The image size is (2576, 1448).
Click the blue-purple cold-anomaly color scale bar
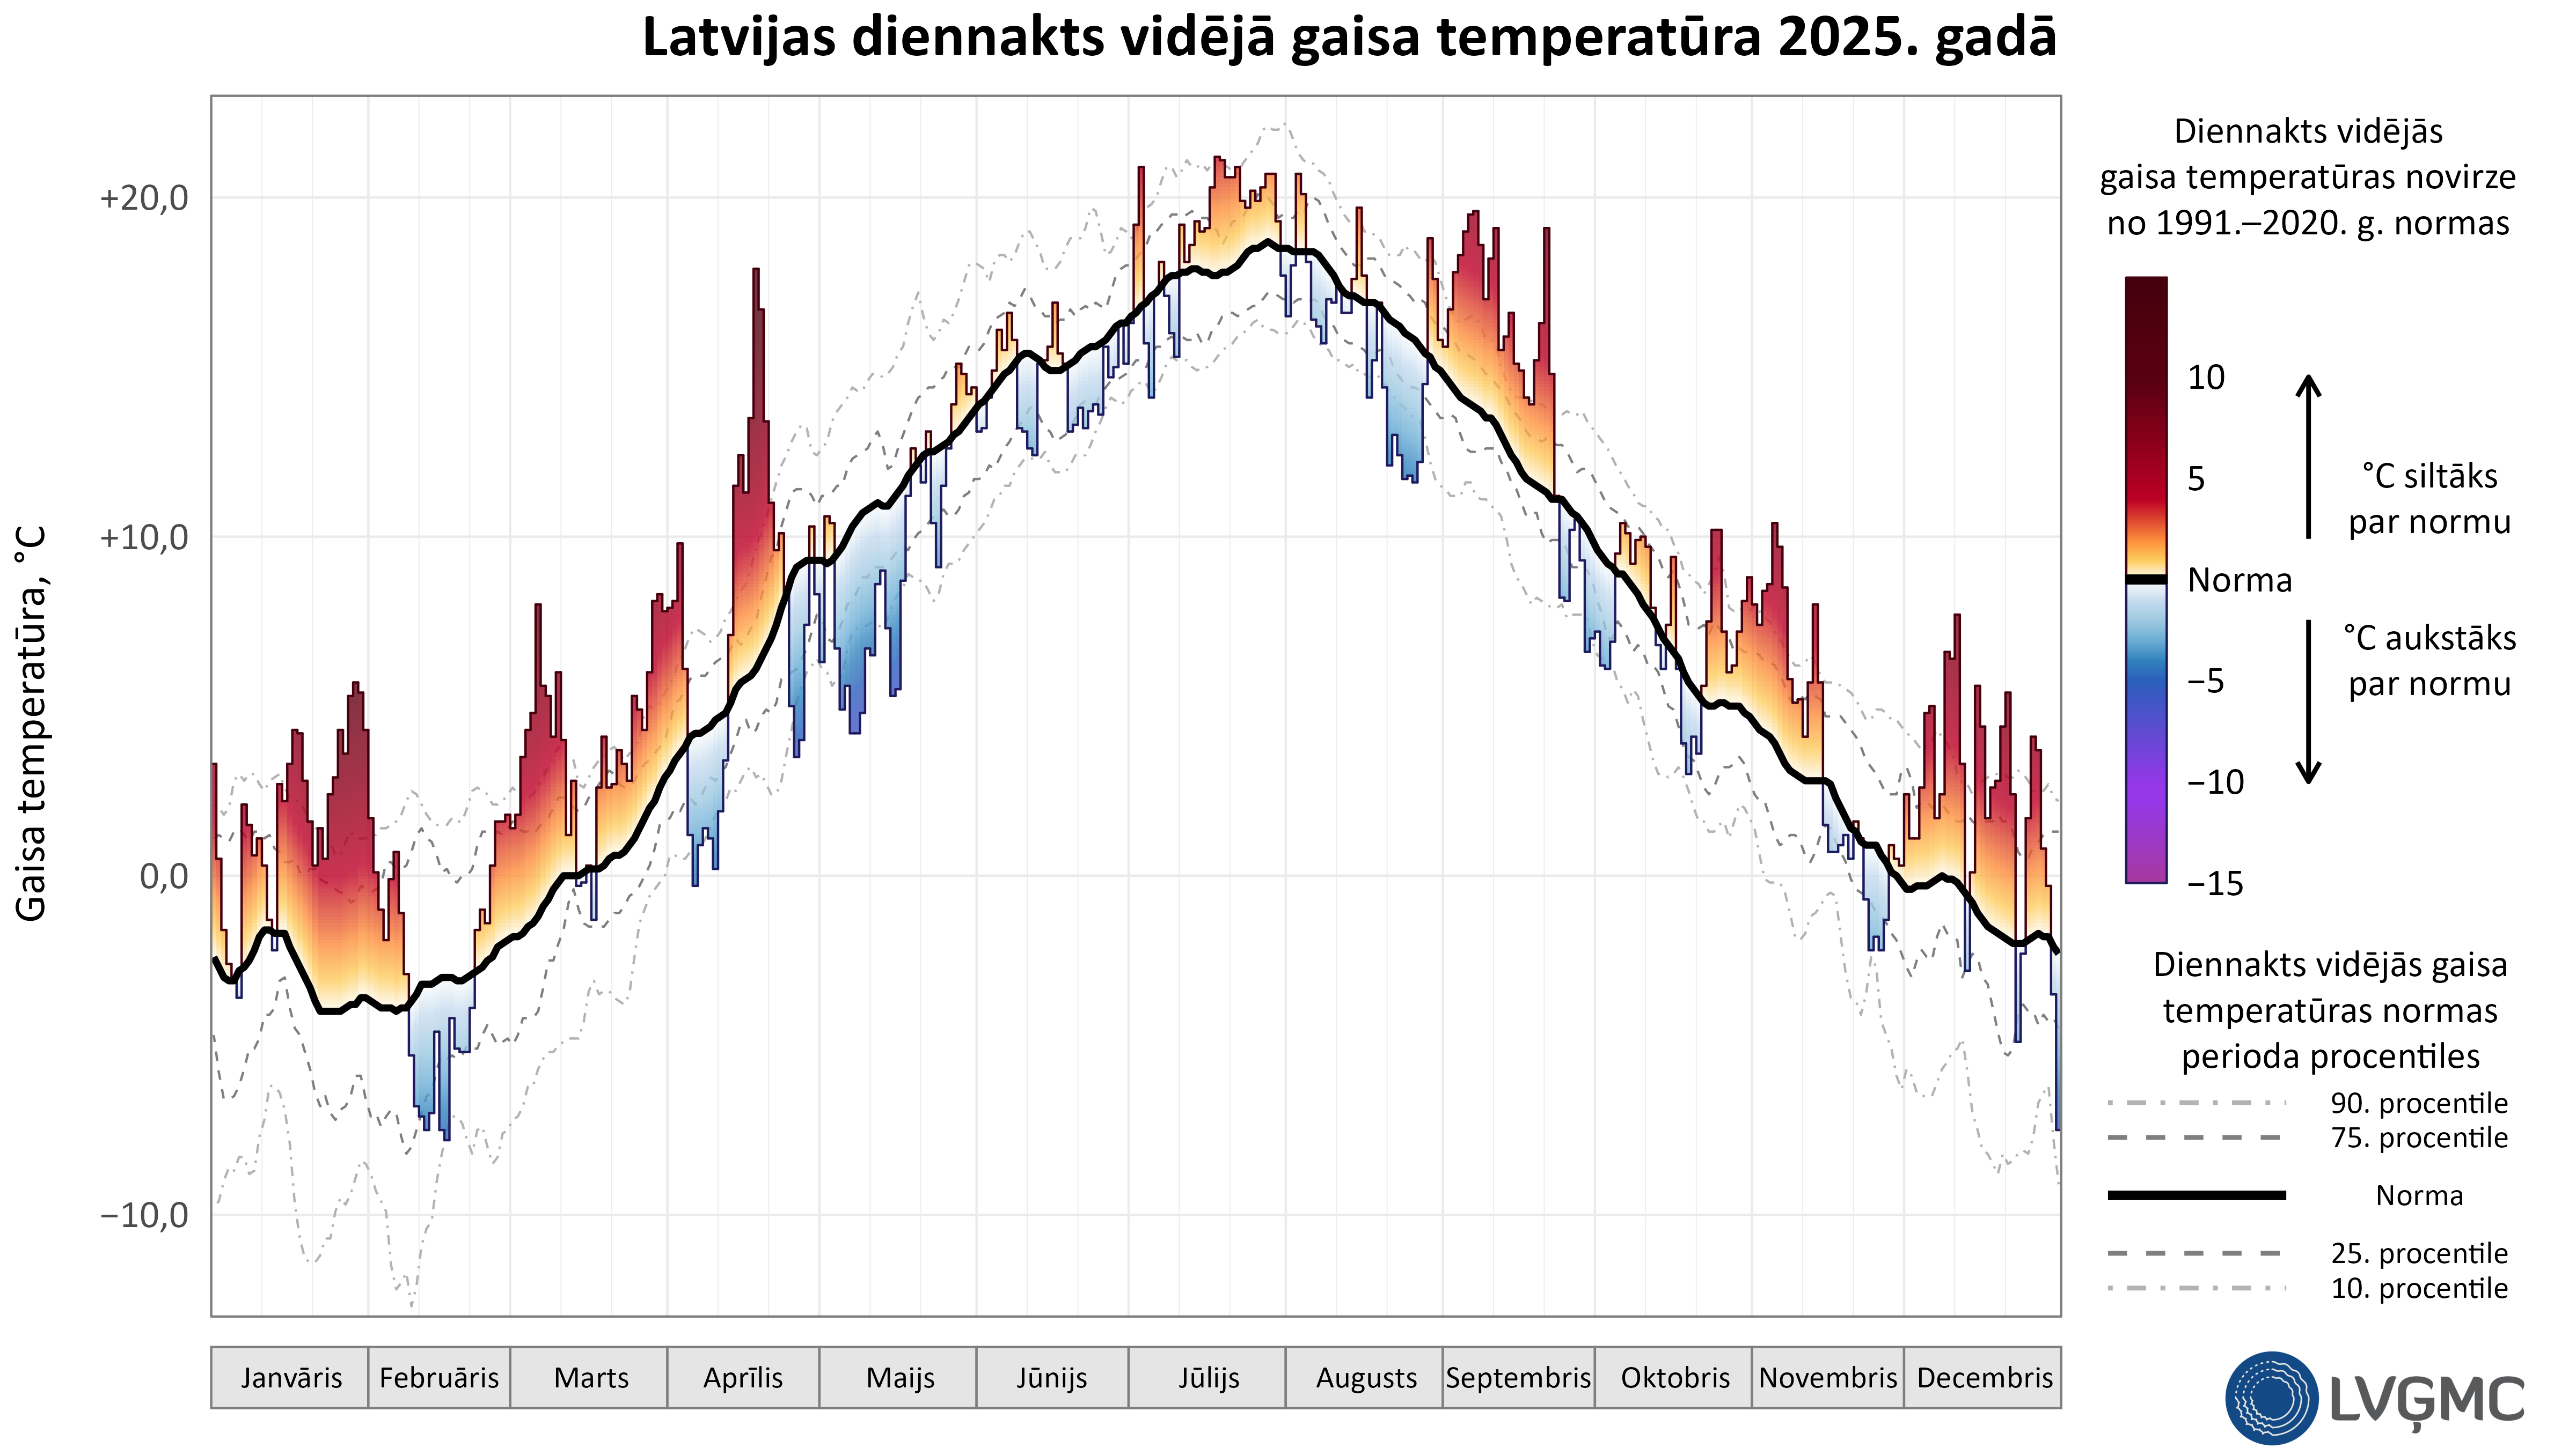pyautogui.click(x=2146, y=733)
